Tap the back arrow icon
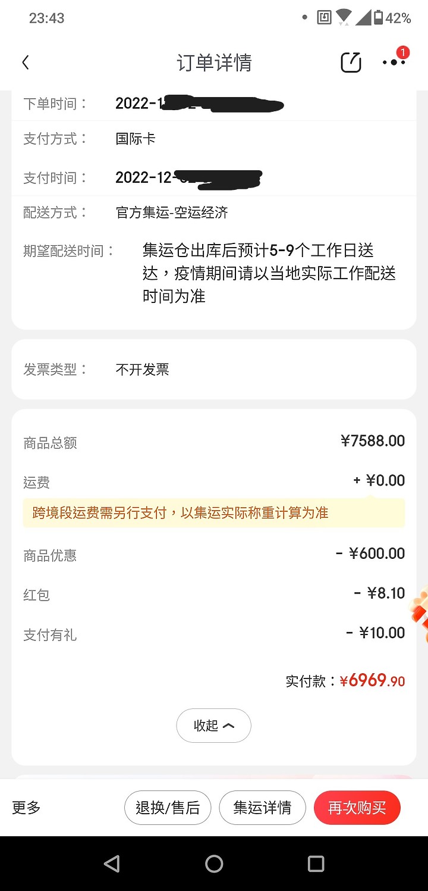The image size is (428, 891). point(26,62)
